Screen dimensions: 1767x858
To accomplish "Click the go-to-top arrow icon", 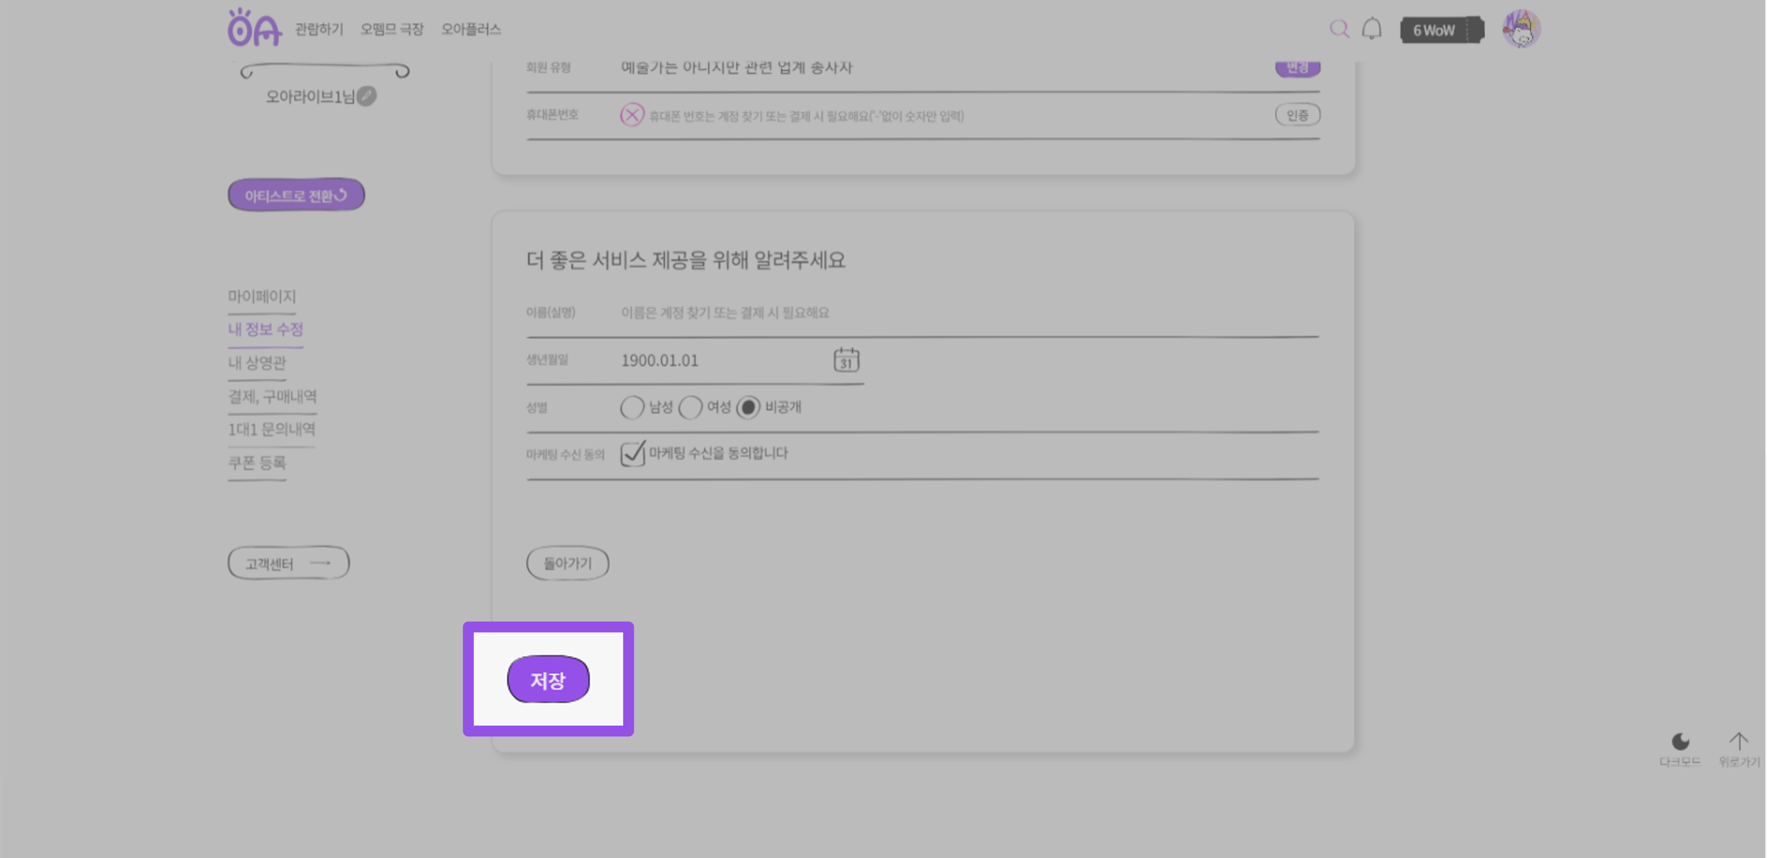I will click(1739, 741).
